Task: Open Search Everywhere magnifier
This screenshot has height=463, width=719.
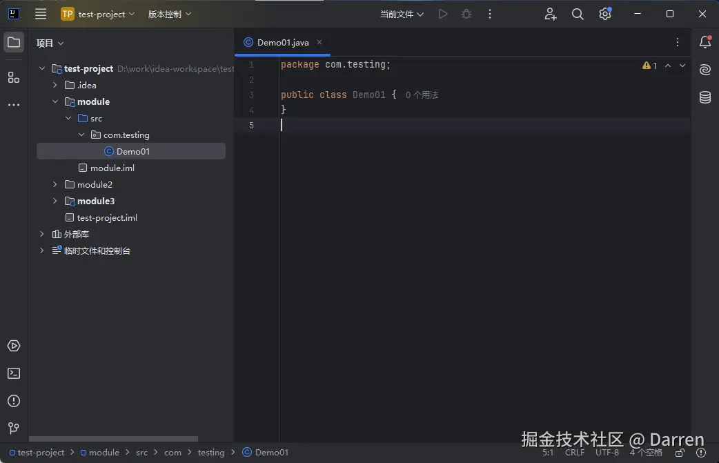Action: click(578, 14)
